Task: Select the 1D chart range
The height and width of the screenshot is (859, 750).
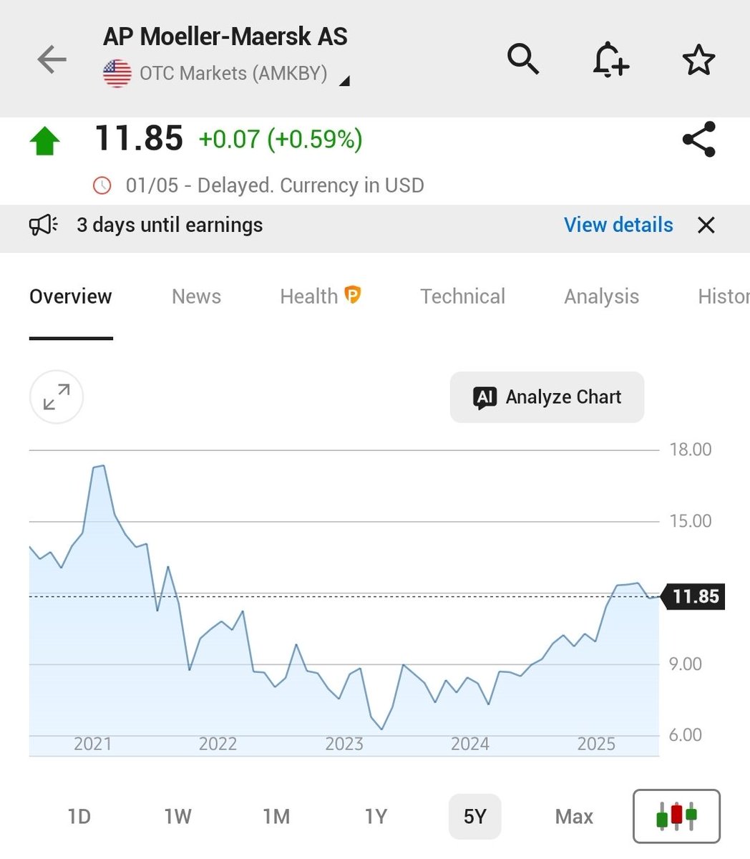Action: click(79, 816)
